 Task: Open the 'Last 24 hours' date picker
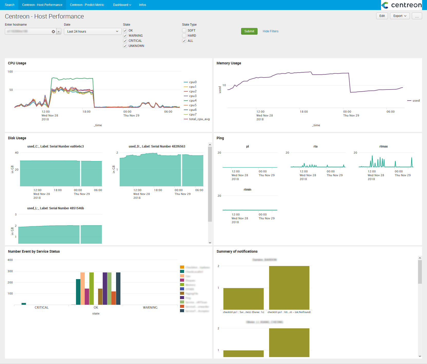click(93, 32)
